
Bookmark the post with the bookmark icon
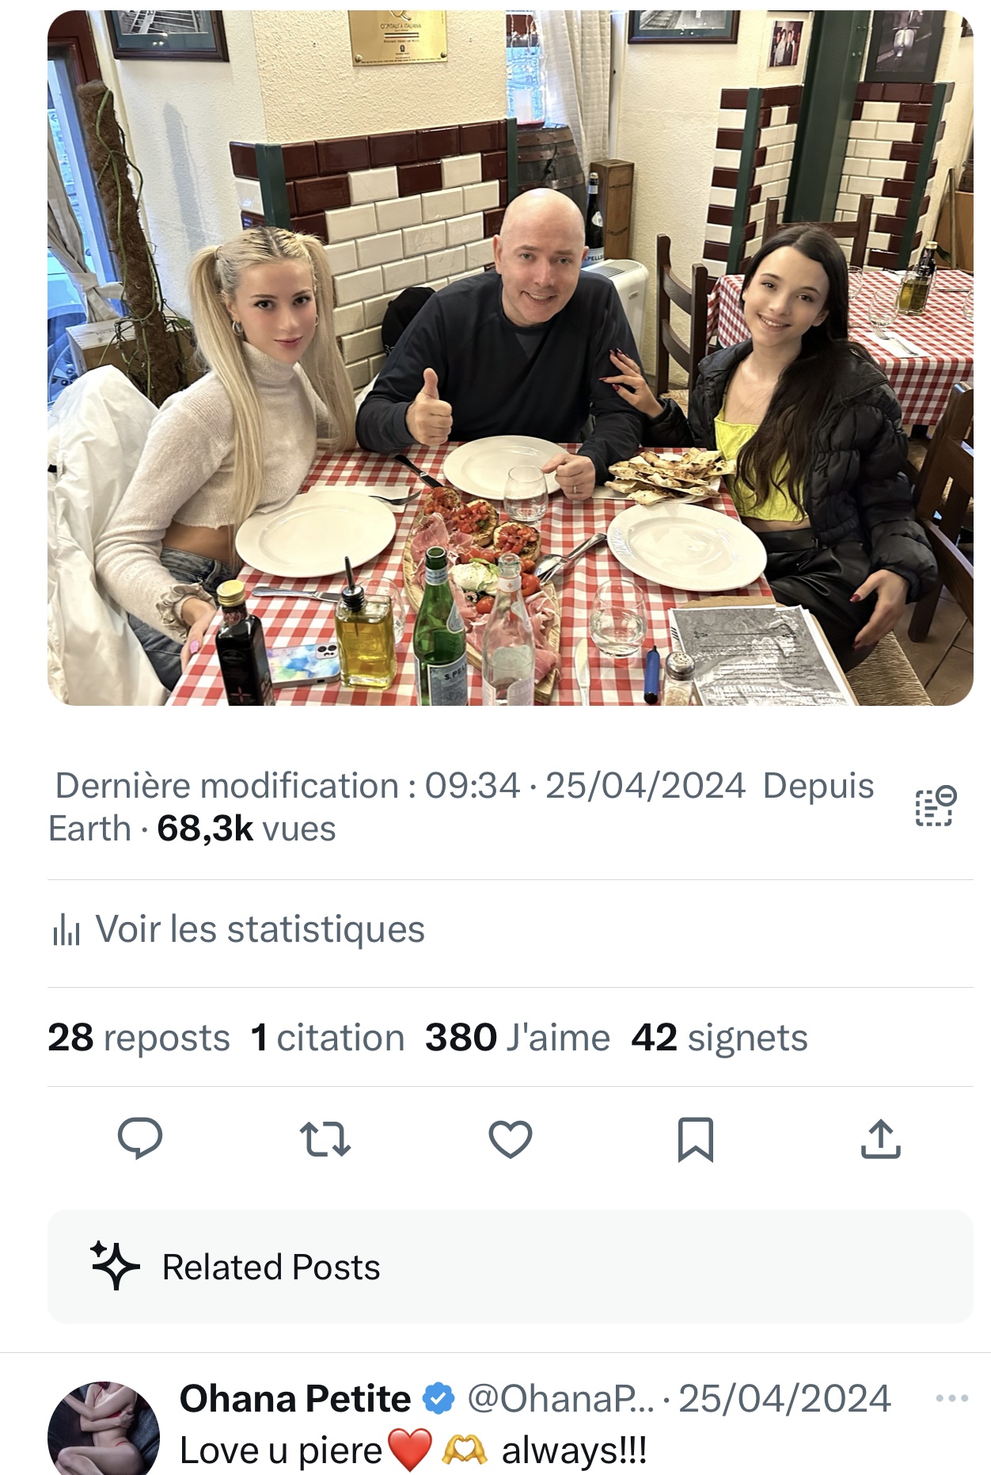pos(696,1139)
